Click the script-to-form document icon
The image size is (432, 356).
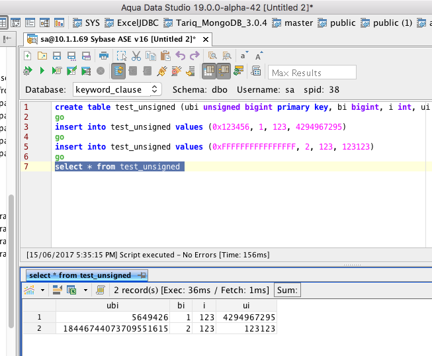click(256, 71)
